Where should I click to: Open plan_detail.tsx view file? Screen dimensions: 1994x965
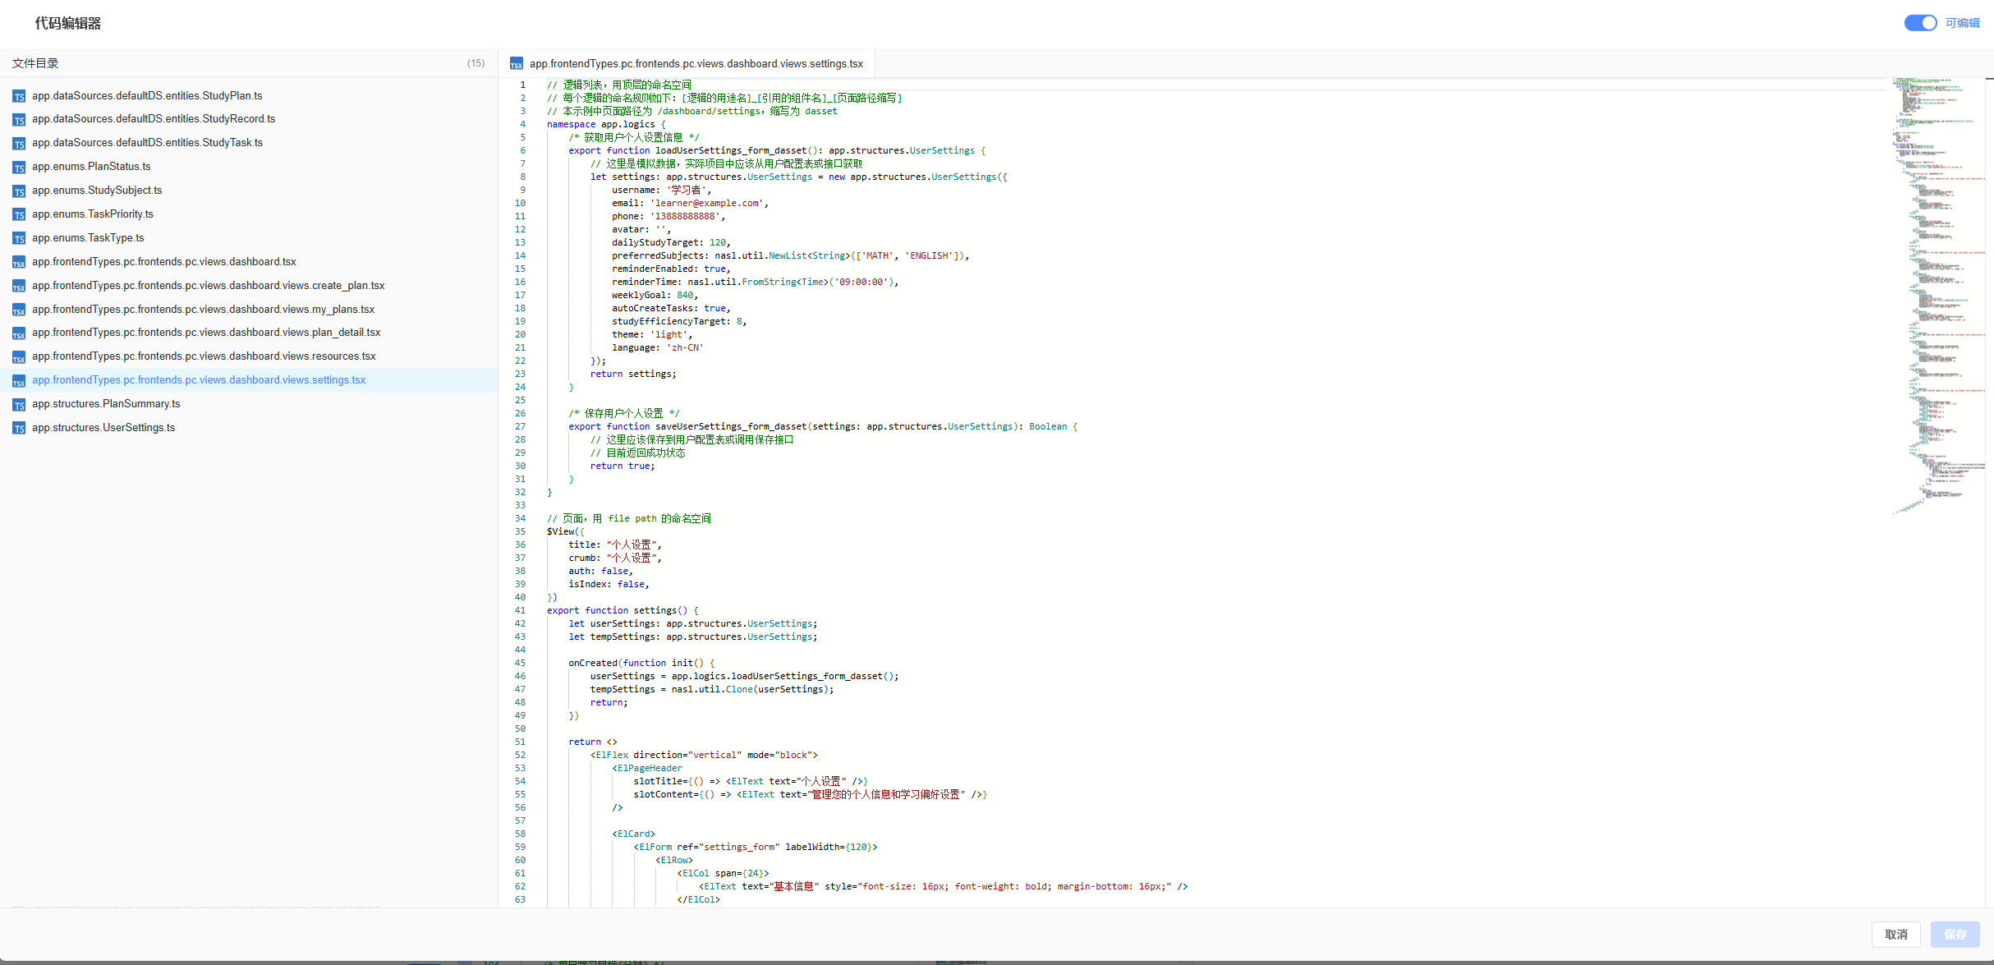(x=206, y=333)
